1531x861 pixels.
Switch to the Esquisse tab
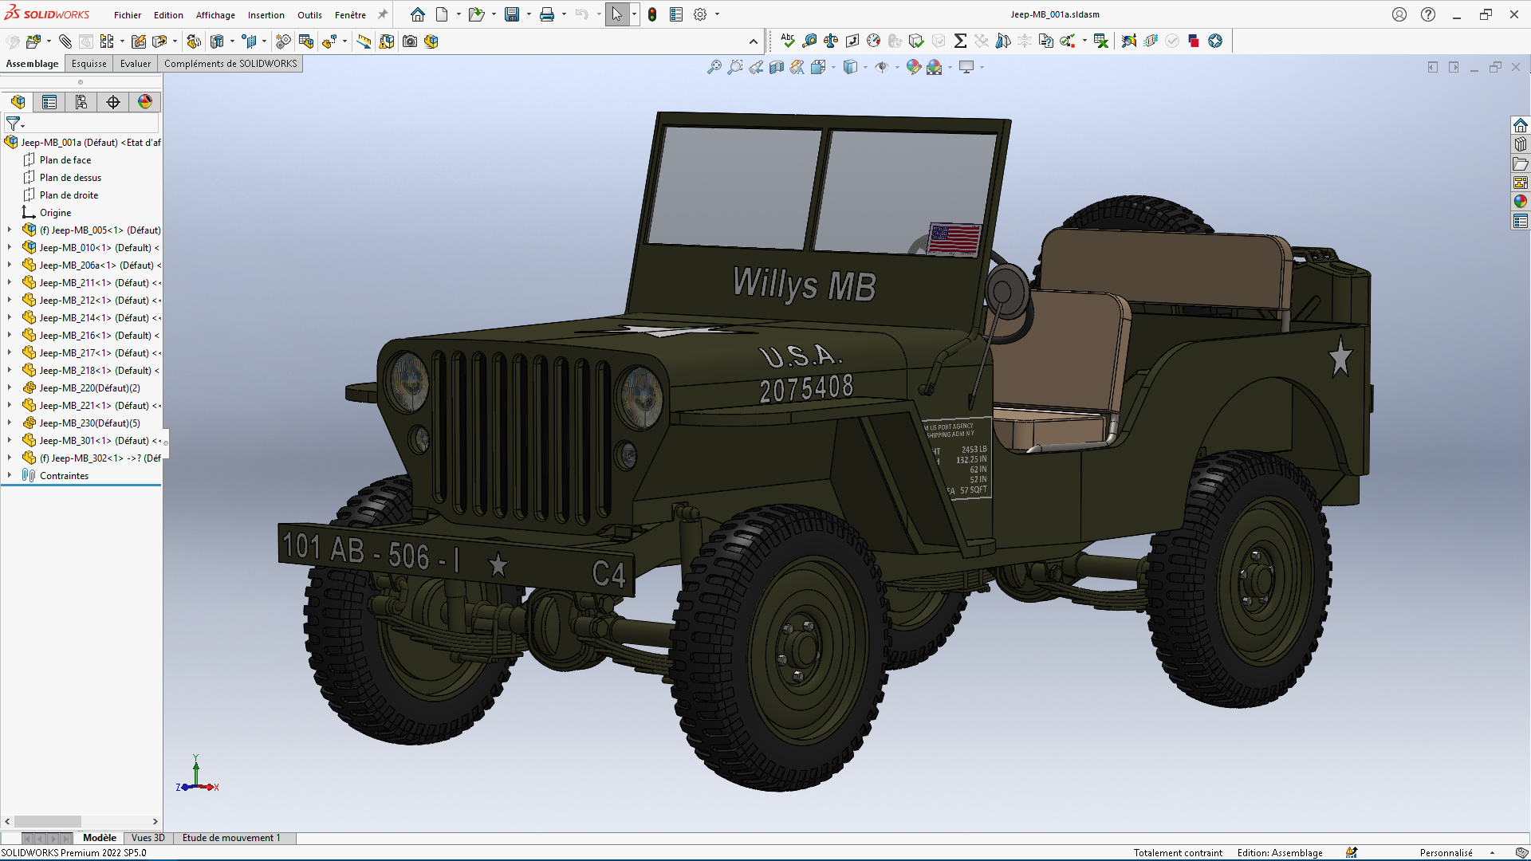[x=89, y=64]
